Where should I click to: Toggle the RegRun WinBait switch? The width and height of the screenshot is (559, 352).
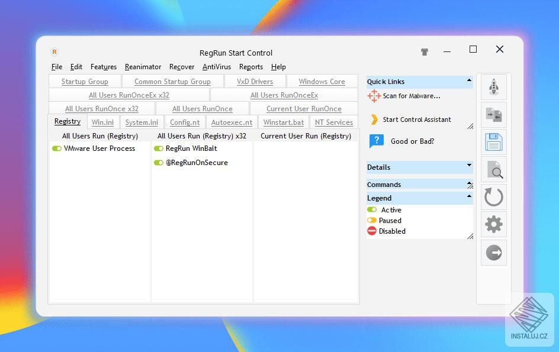(159, 148)
